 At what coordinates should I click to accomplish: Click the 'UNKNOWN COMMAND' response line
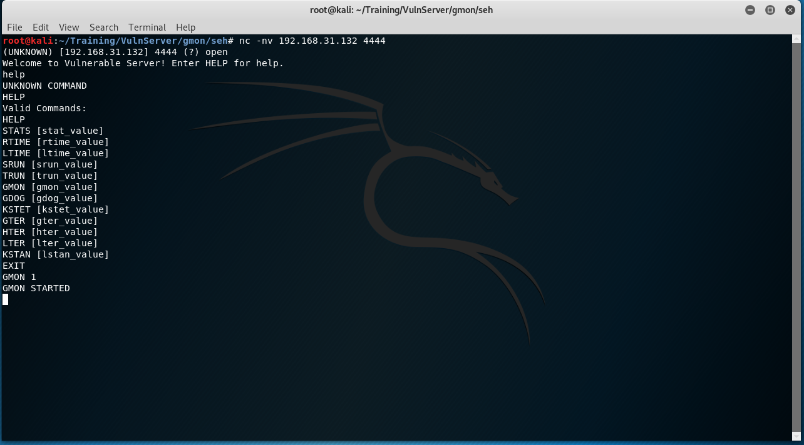(x=44, y=86)
